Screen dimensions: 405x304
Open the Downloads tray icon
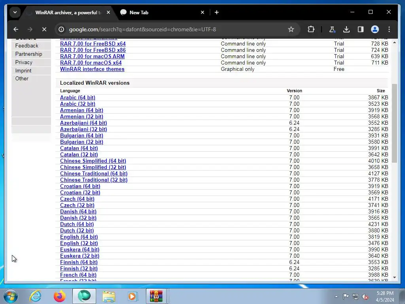[x=346, y=29]
